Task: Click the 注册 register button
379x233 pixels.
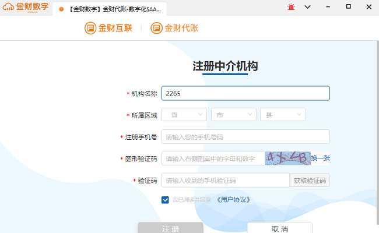Action: pyautogui.click(x=171, y=228)
